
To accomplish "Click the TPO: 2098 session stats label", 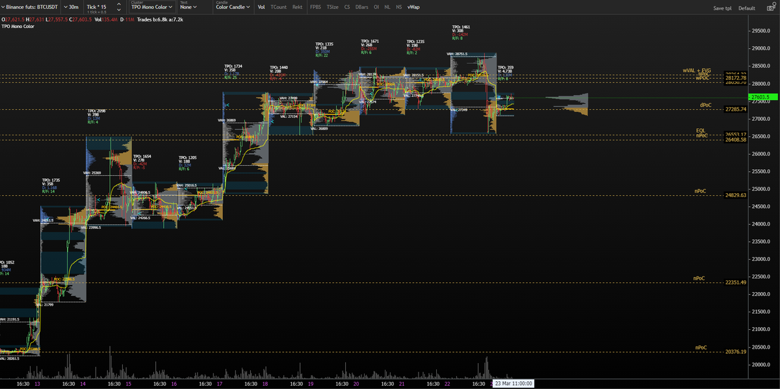I will [x=97, y=111].
